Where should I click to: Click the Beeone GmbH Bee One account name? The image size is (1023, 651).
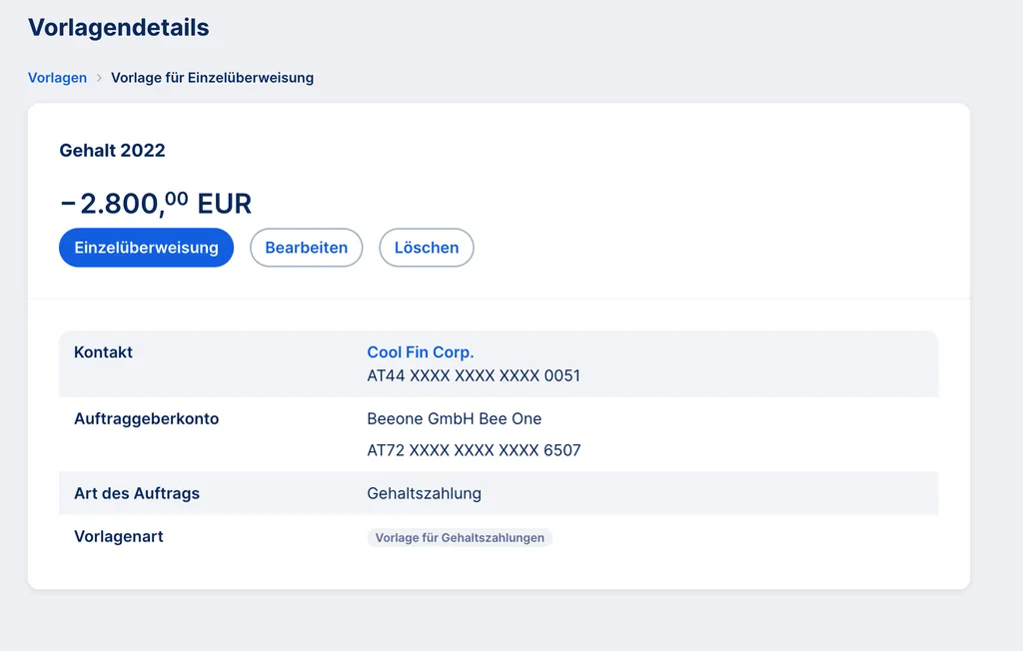(x=454, y=419)
